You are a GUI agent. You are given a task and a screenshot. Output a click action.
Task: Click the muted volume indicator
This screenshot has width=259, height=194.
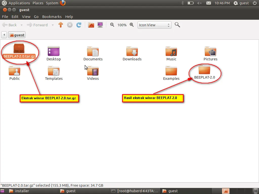[x=199, y=3]
